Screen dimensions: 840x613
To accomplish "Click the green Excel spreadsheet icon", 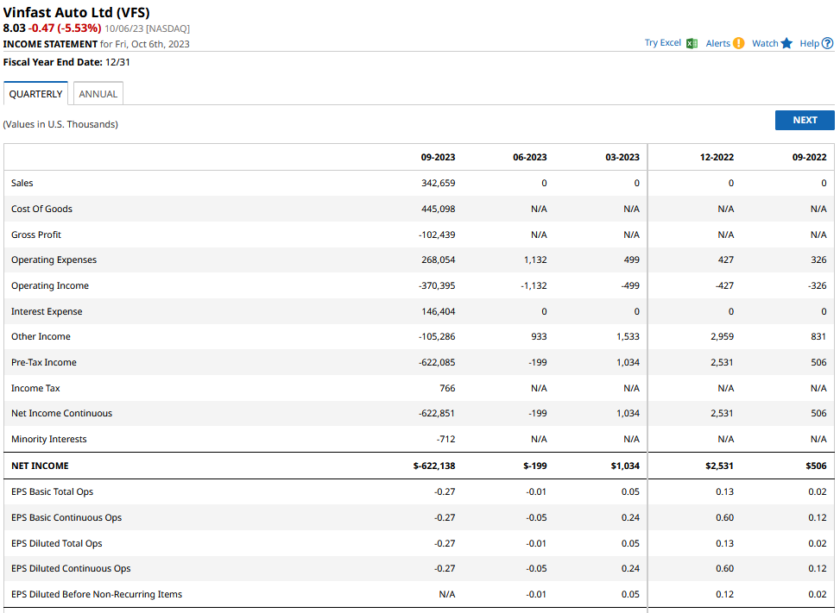I will click(x=692, y=43).
